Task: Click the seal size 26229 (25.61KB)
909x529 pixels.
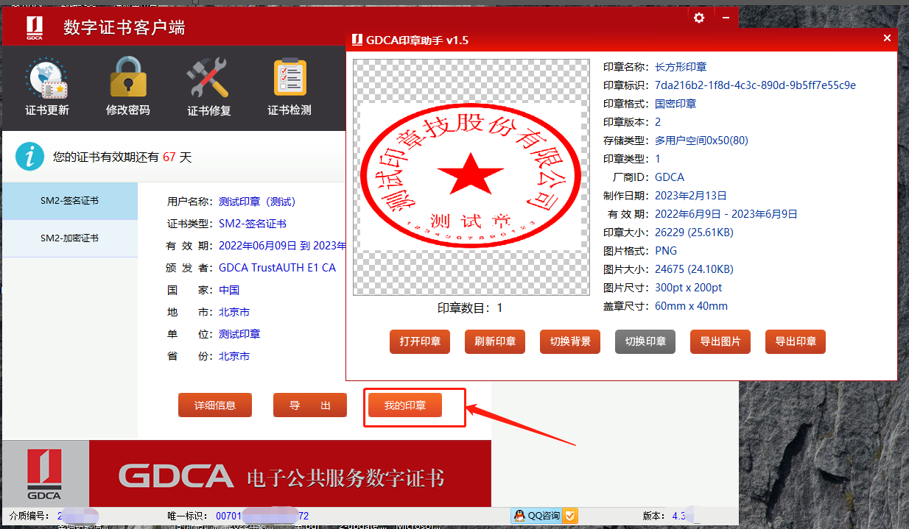Action: tap(694, 232)
